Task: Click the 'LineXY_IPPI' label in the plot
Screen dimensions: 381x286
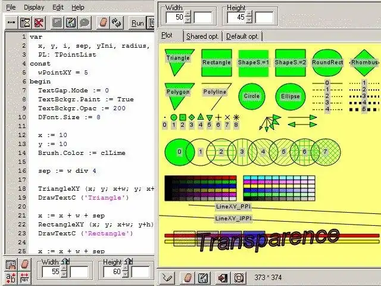Action: [233, 219]
